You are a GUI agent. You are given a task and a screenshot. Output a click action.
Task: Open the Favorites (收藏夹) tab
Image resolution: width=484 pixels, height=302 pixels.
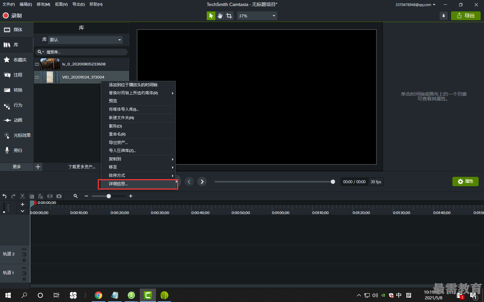tap(16, 60)
